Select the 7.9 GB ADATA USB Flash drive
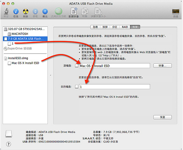183x150 pixels. click(x=25, y=39)
